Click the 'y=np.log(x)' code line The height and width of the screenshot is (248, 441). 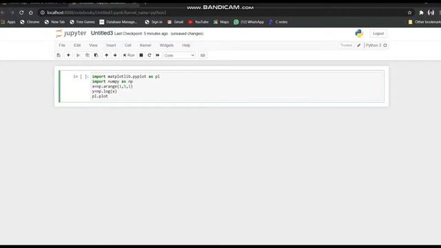104,92
